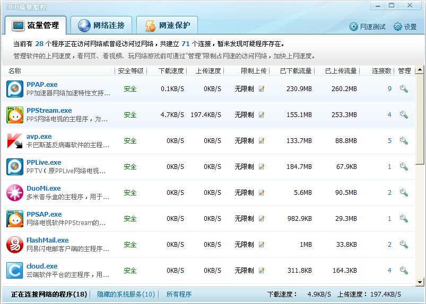
Task: Sort by the 上传速度 column header
Action: point(208,71)
